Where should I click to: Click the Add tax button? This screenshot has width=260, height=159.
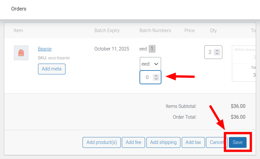tap(193, 142)
